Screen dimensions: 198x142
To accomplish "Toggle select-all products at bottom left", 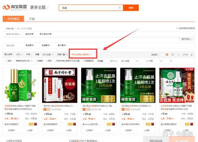I will click(14, 141).
